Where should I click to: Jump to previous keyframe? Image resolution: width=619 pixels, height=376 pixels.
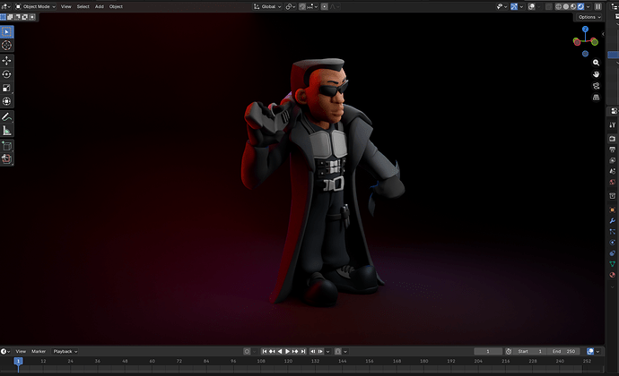[x=272, y=351]
